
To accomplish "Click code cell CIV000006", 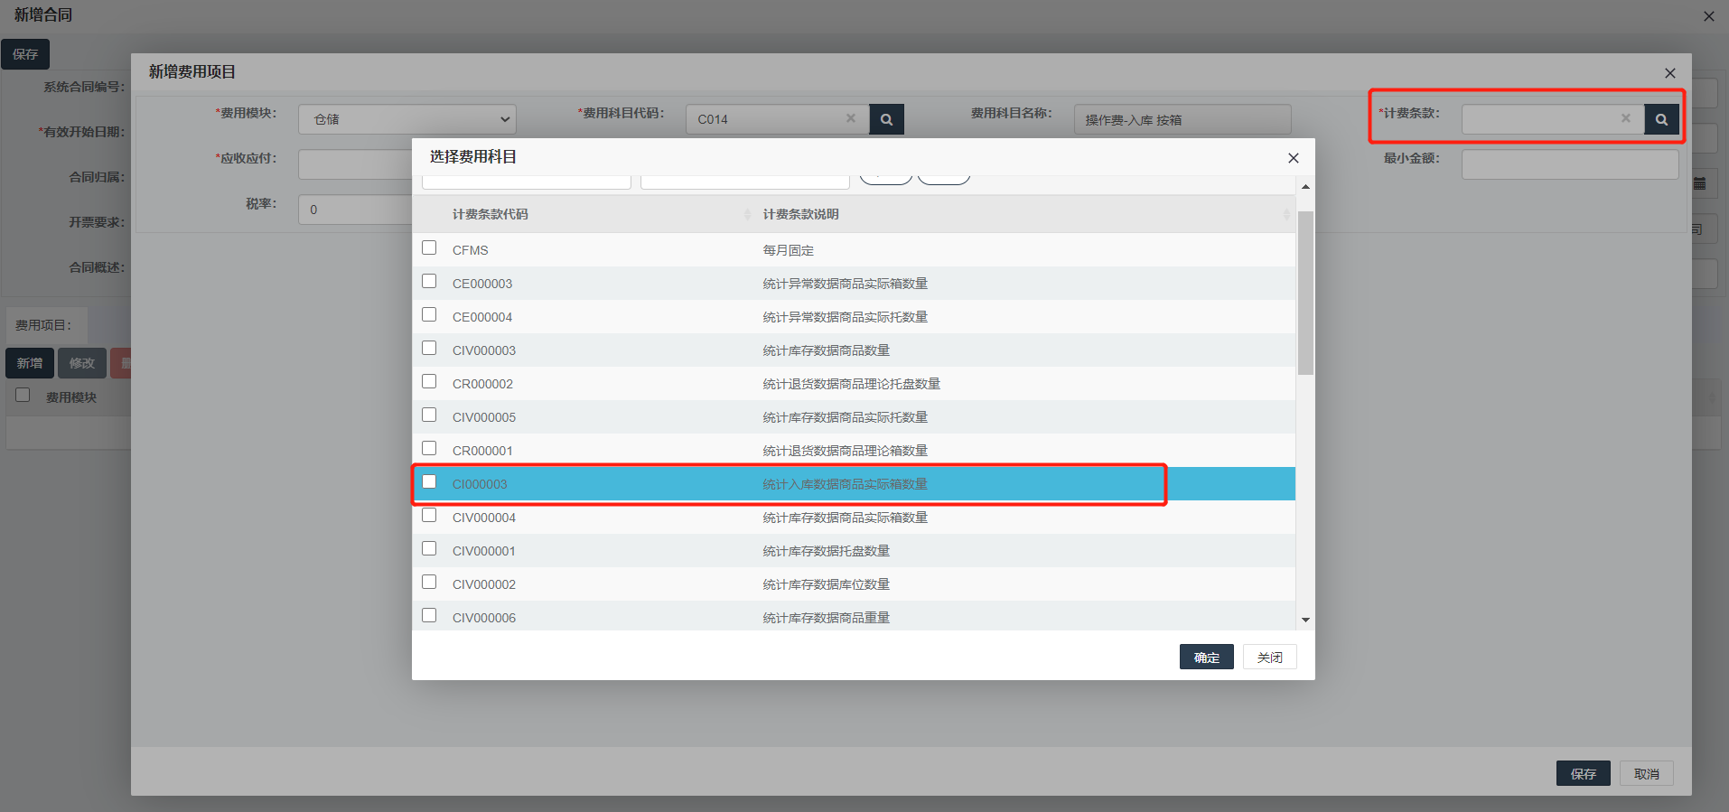I will pyautogui.click(x=484, y=618).
